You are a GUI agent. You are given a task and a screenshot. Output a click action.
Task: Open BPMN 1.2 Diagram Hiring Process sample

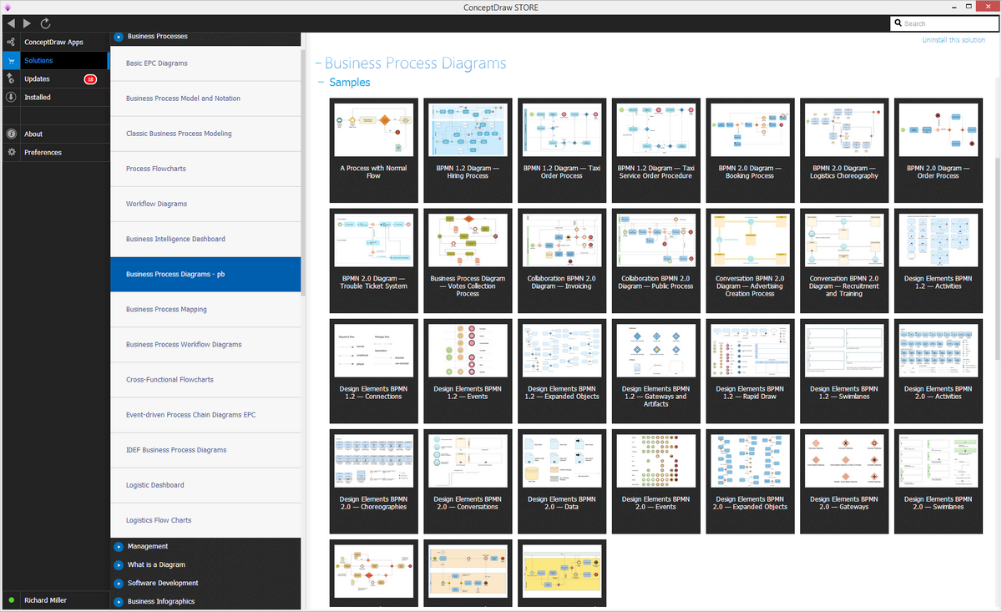pyautogui.click(x=468, y=150)
